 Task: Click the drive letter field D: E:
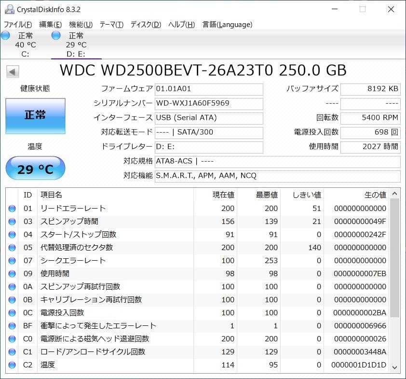click(x=209, y=147)
